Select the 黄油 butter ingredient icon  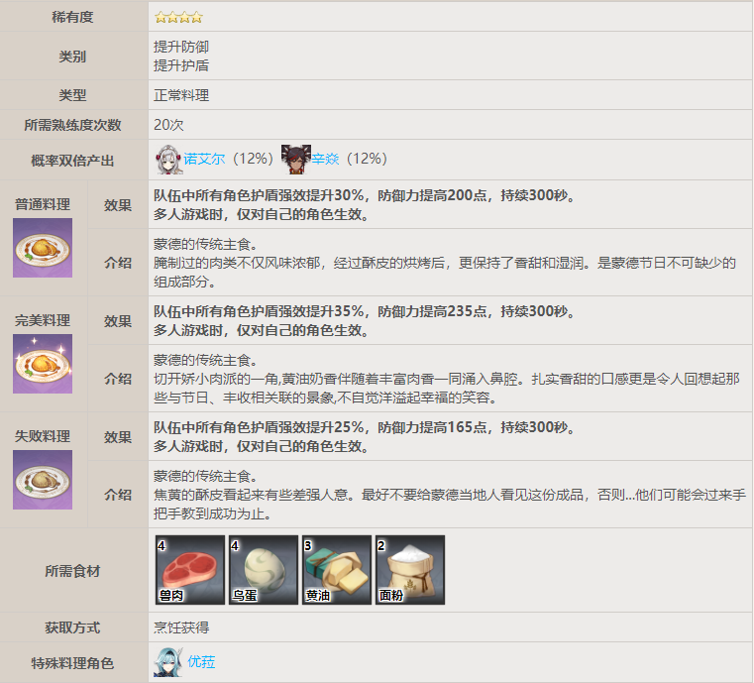pyautogui.click(x=336, y=570)
